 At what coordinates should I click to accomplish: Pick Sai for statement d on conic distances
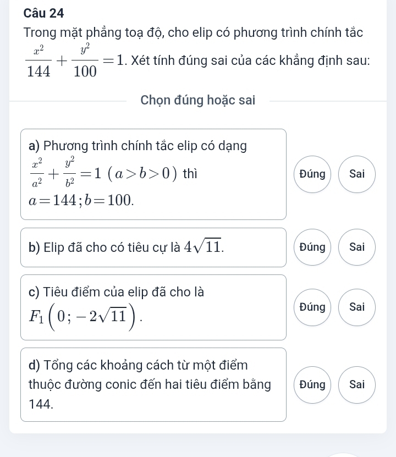357,384
